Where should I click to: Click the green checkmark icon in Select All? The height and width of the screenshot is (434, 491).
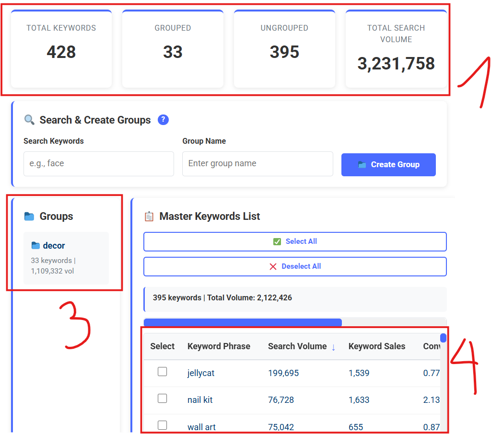[x=277, y=241]
